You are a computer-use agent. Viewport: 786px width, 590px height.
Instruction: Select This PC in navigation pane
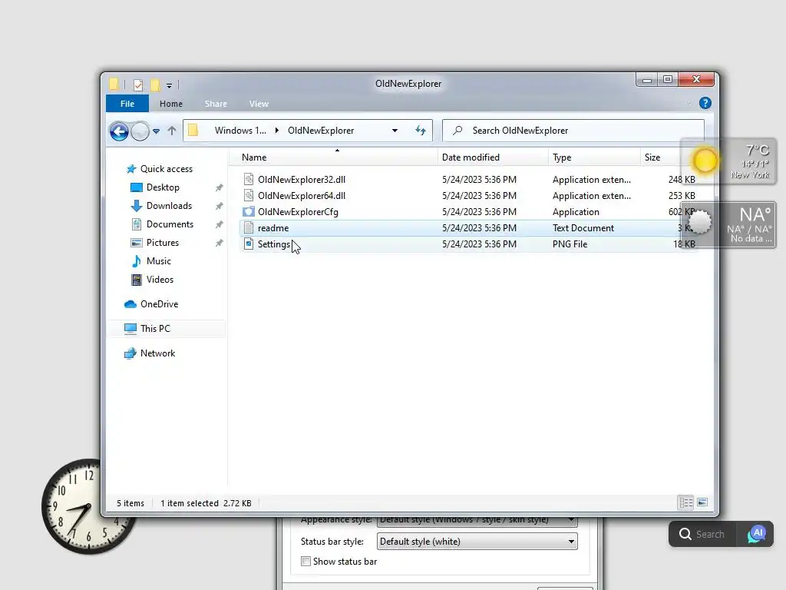(155, 329)
